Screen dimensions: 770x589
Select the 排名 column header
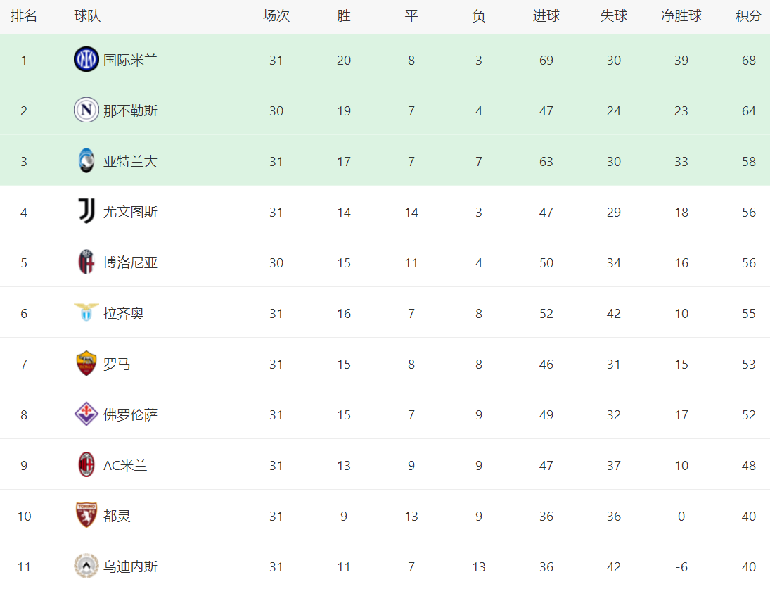click(x=24, y=16)
